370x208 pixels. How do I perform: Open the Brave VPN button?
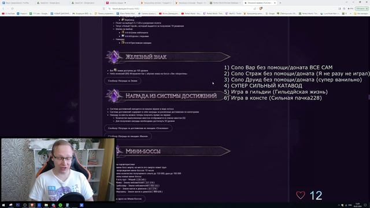351,9
